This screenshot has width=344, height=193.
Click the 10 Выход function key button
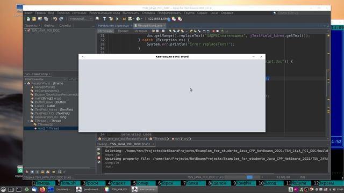271,183
